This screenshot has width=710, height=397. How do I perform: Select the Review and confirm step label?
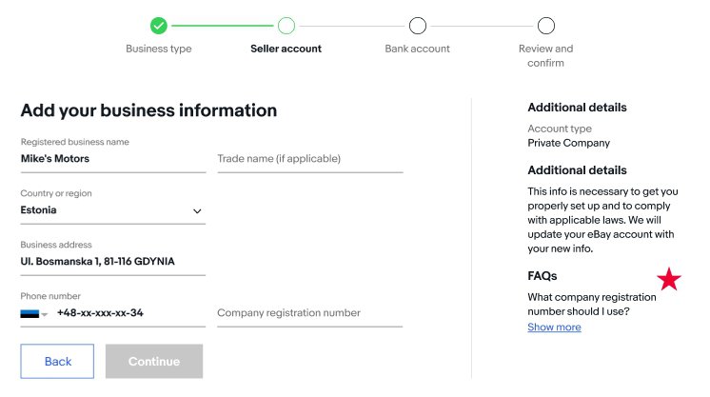(x=545, y=55)
